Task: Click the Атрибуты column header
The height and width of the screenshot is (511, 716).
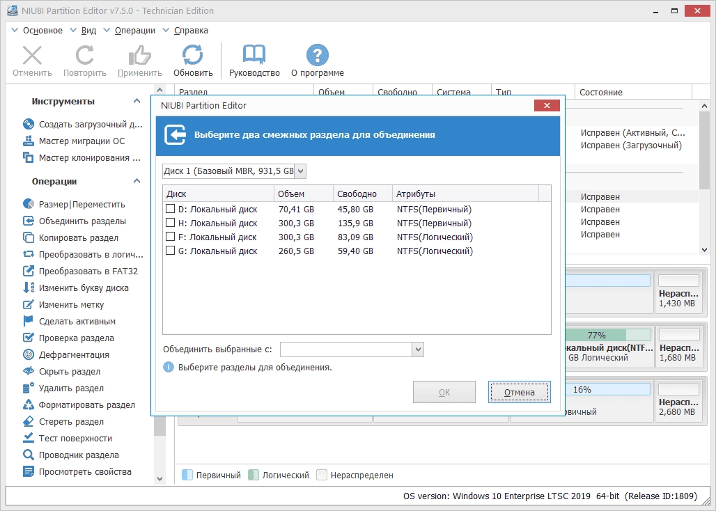Action: (x=465, y=194)
